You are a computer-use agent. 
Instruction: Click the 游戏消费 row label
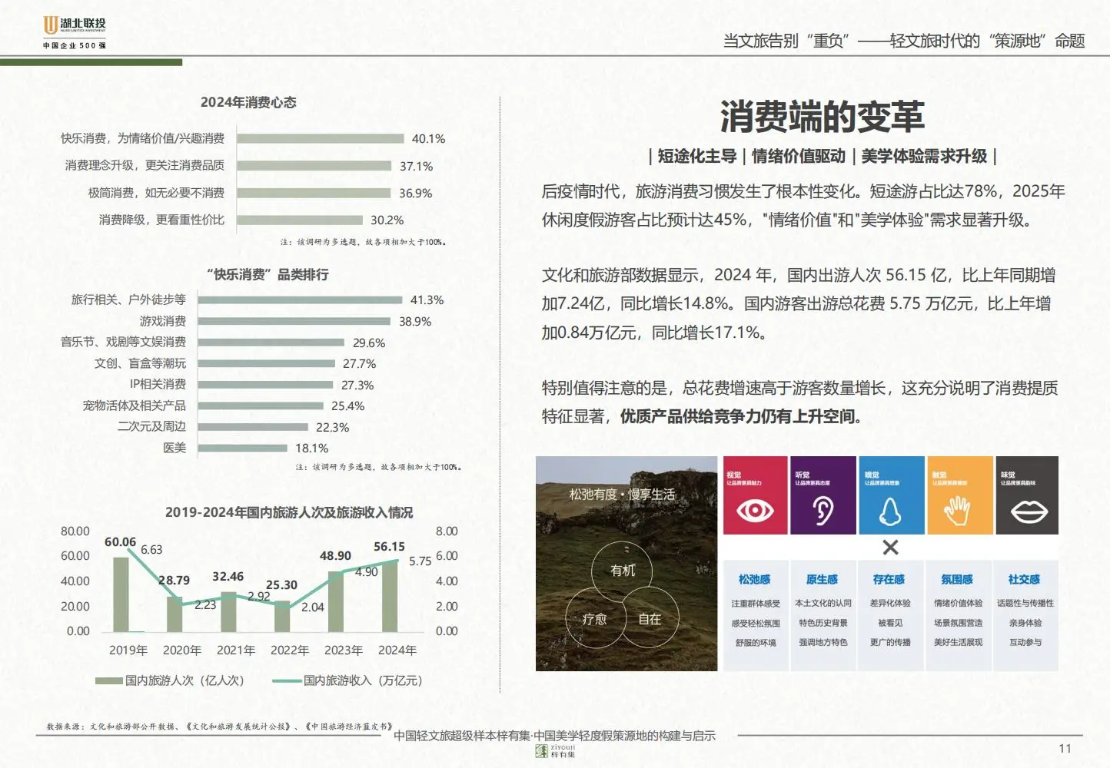coord(163,321)
